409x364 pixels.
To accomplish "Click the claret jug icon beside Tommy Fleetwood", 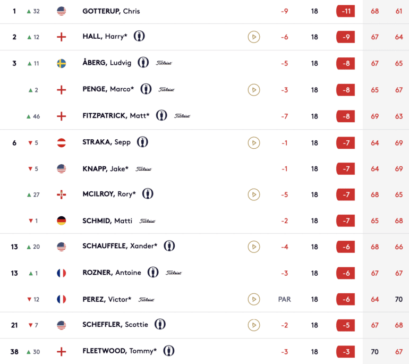I will (169, 351).
